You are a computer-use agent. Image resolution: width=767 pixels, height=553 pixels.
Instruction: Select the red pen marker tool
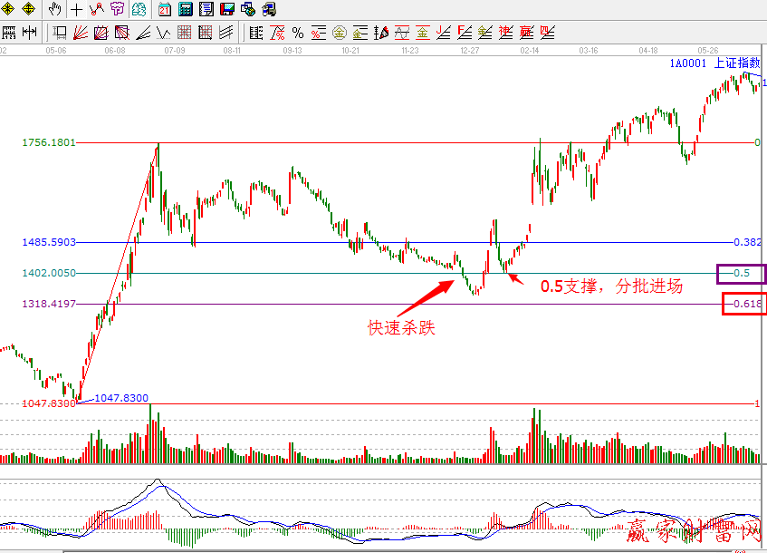(x=381, y=33)
